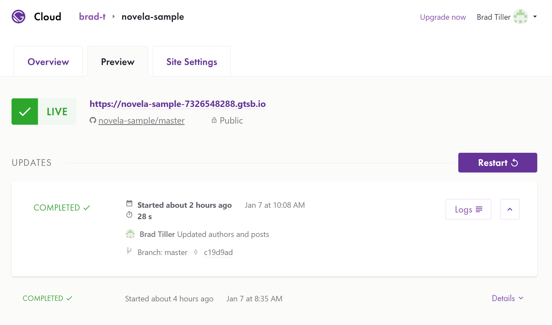Go to brad-t breadcrumb link

coord(92,17)
